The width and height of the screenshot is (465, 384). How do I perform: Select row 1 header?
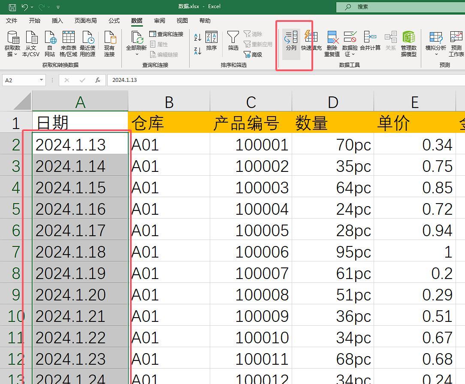coord(16,123)
